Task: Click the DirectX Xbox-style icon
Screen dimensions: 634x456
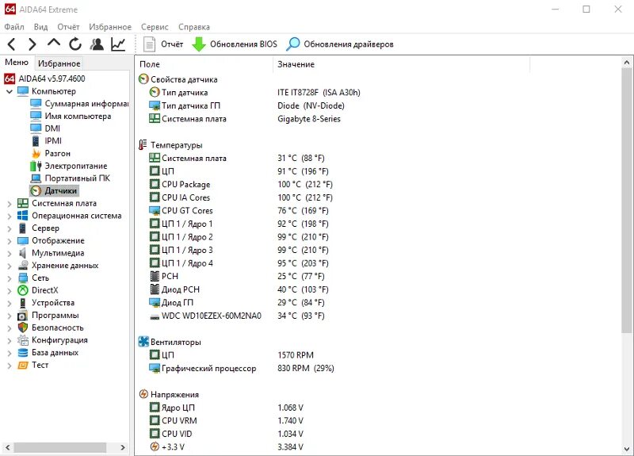Action: 23,290
